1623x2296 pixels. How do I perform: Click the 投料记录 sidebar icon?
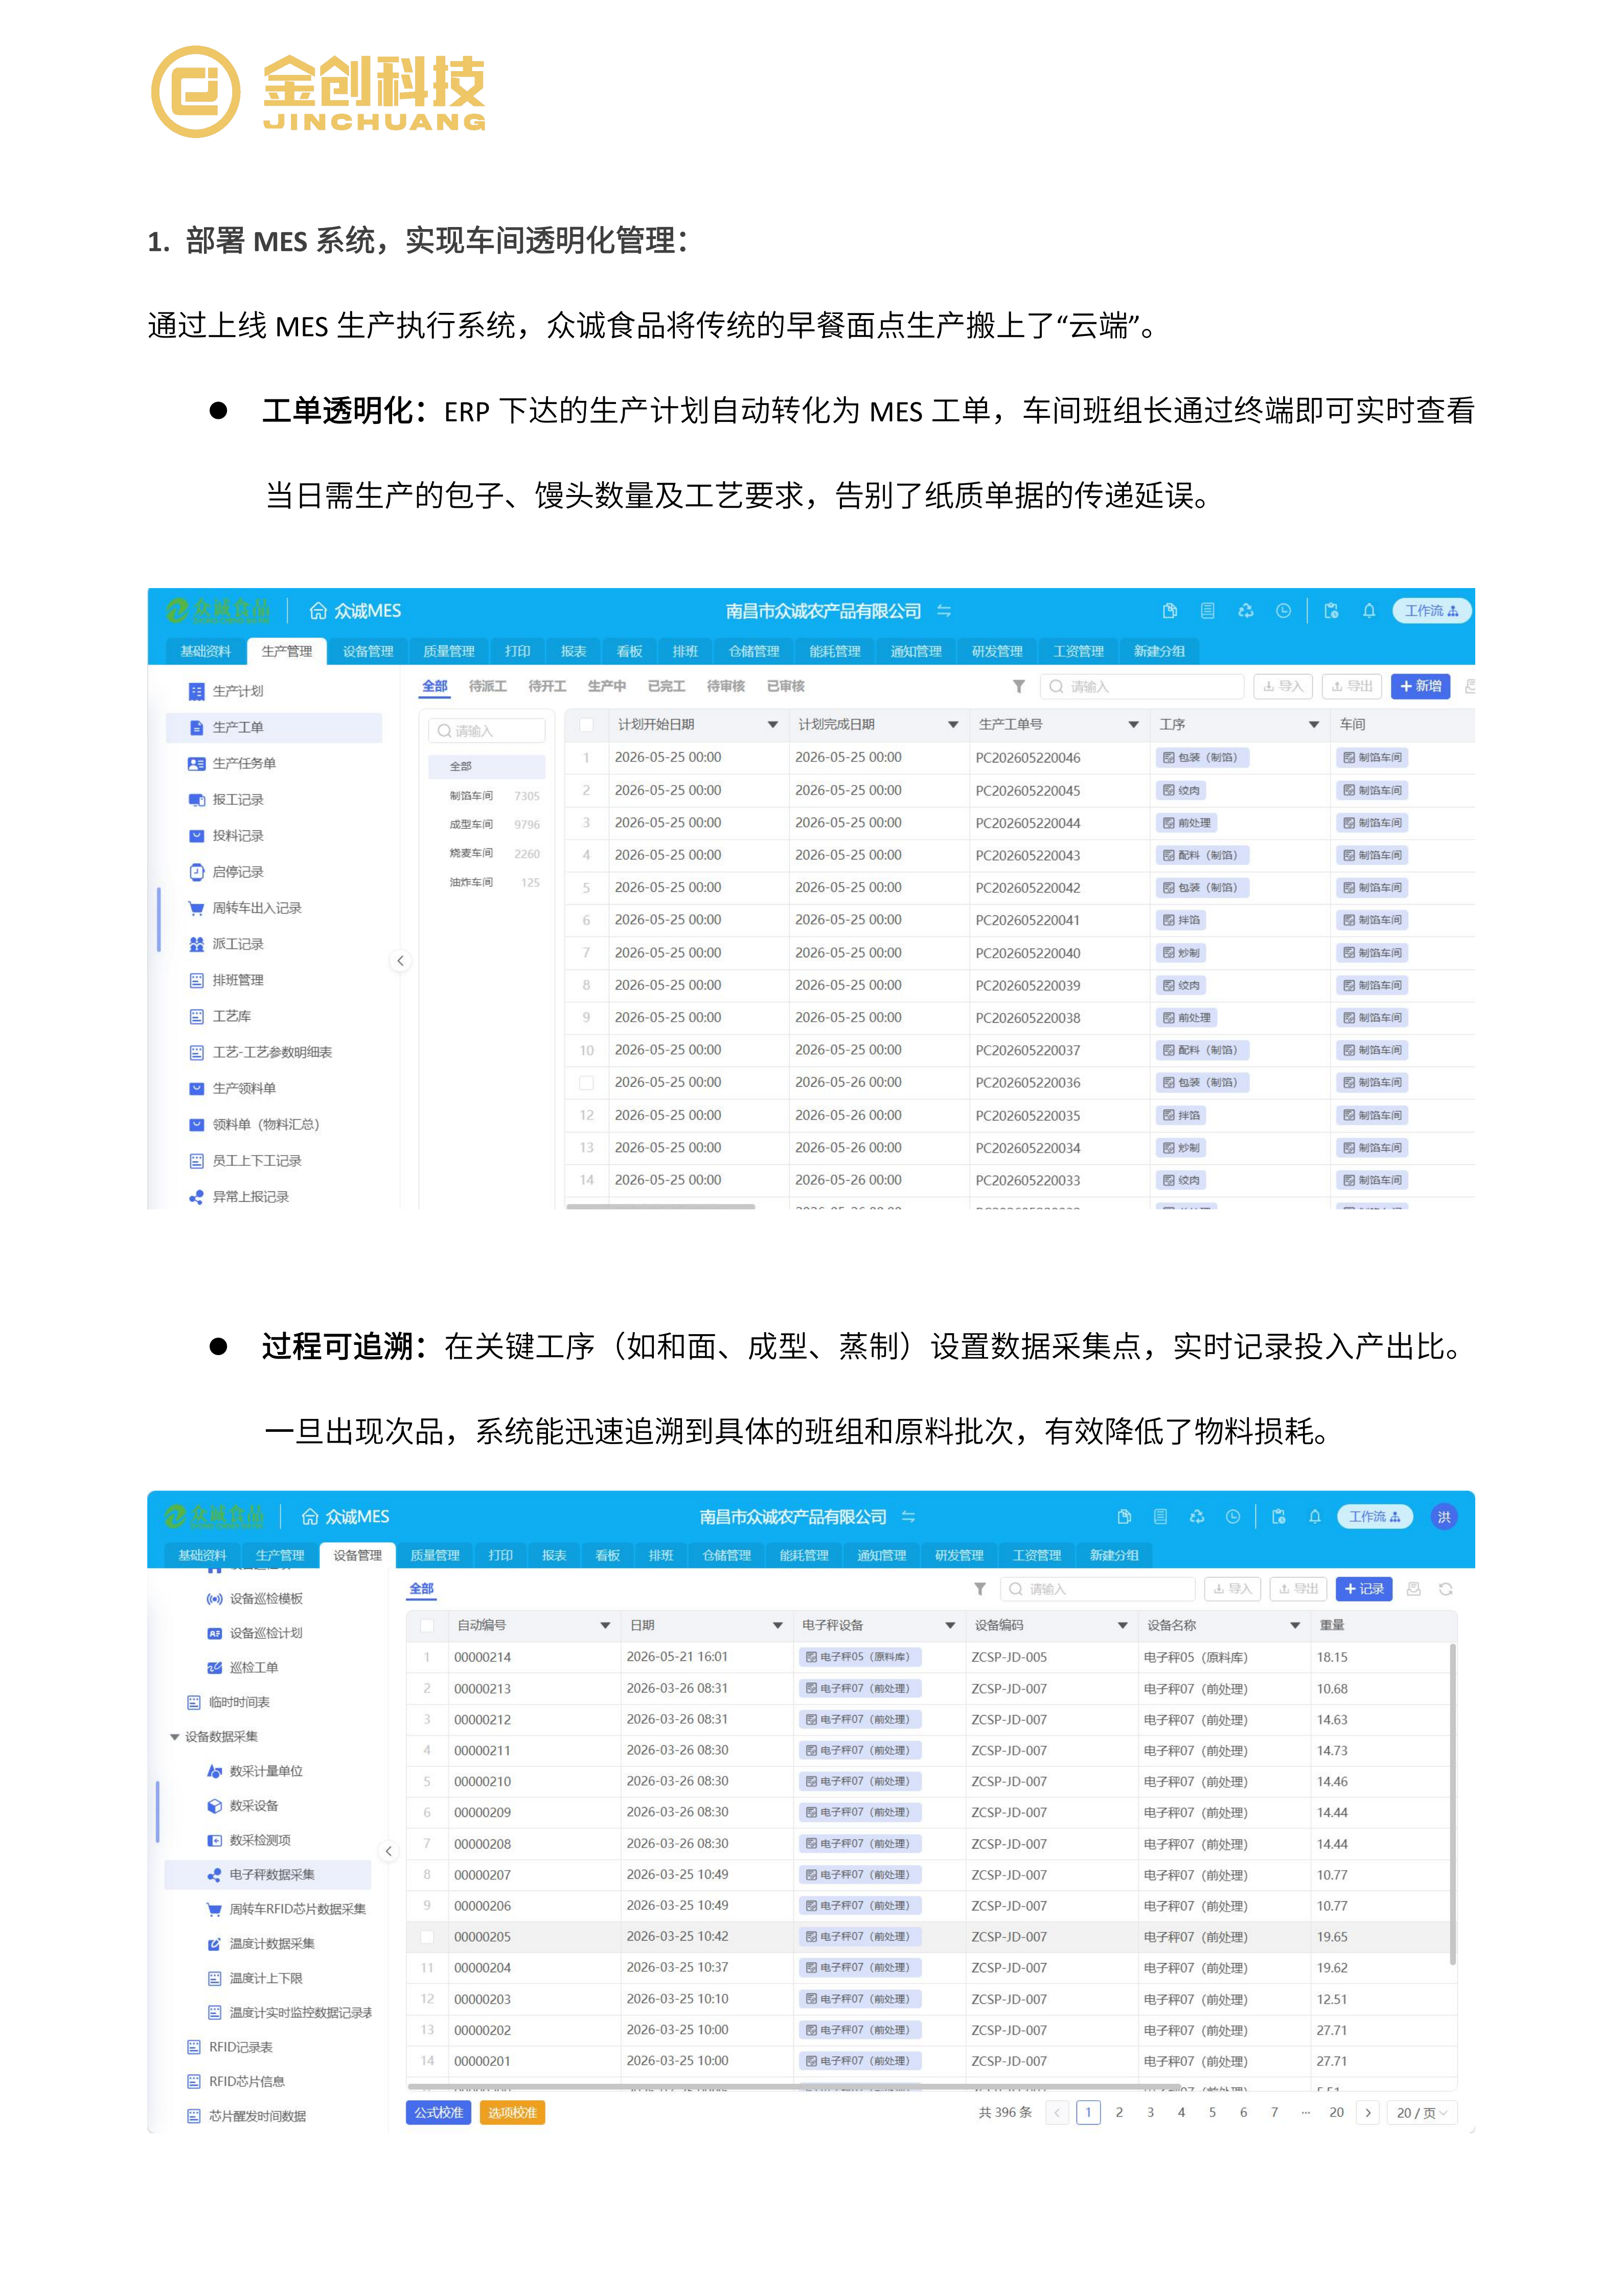coord(196,835)
